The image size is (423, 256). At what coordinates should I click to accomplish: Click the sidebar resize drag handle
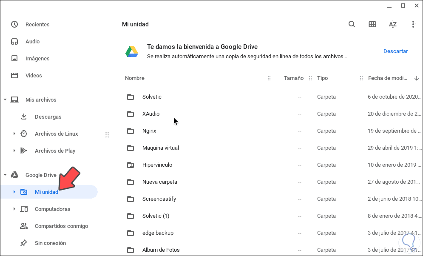[x=107, y=135]
